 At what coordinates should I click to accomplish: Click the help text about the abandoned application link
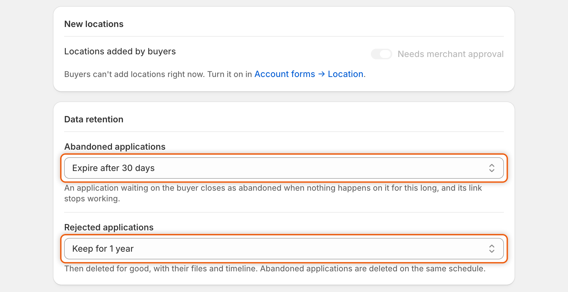click(x=273, y=193)
